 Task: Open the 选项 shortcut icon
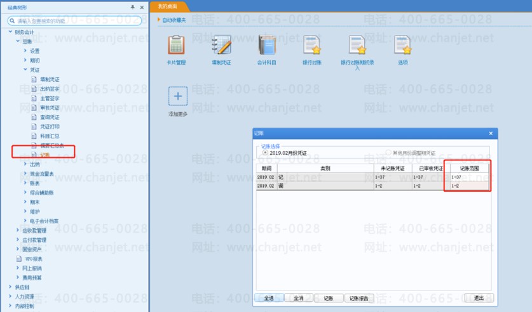pyautogui.click(x=403, y=45)
